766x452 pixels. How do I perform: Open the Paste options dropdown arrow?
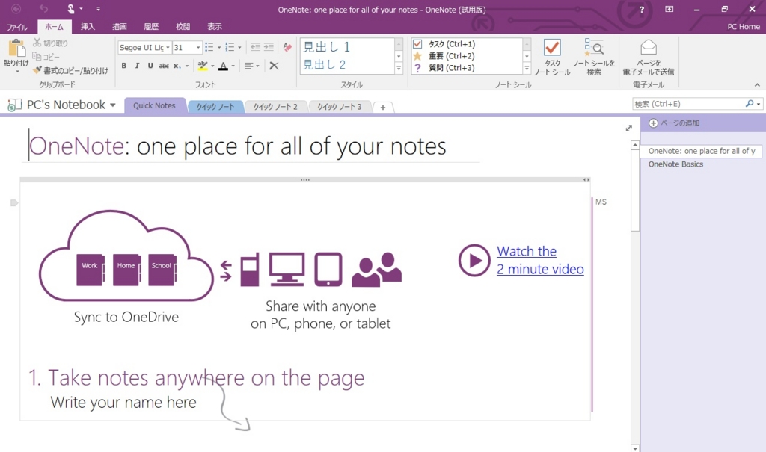pyautogui.click(x=16, y=72)
